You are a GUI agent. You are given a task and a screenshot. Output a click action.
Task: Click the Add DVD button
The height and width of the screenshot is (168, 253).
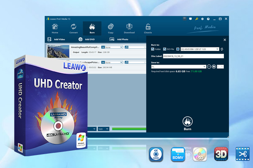86,39
